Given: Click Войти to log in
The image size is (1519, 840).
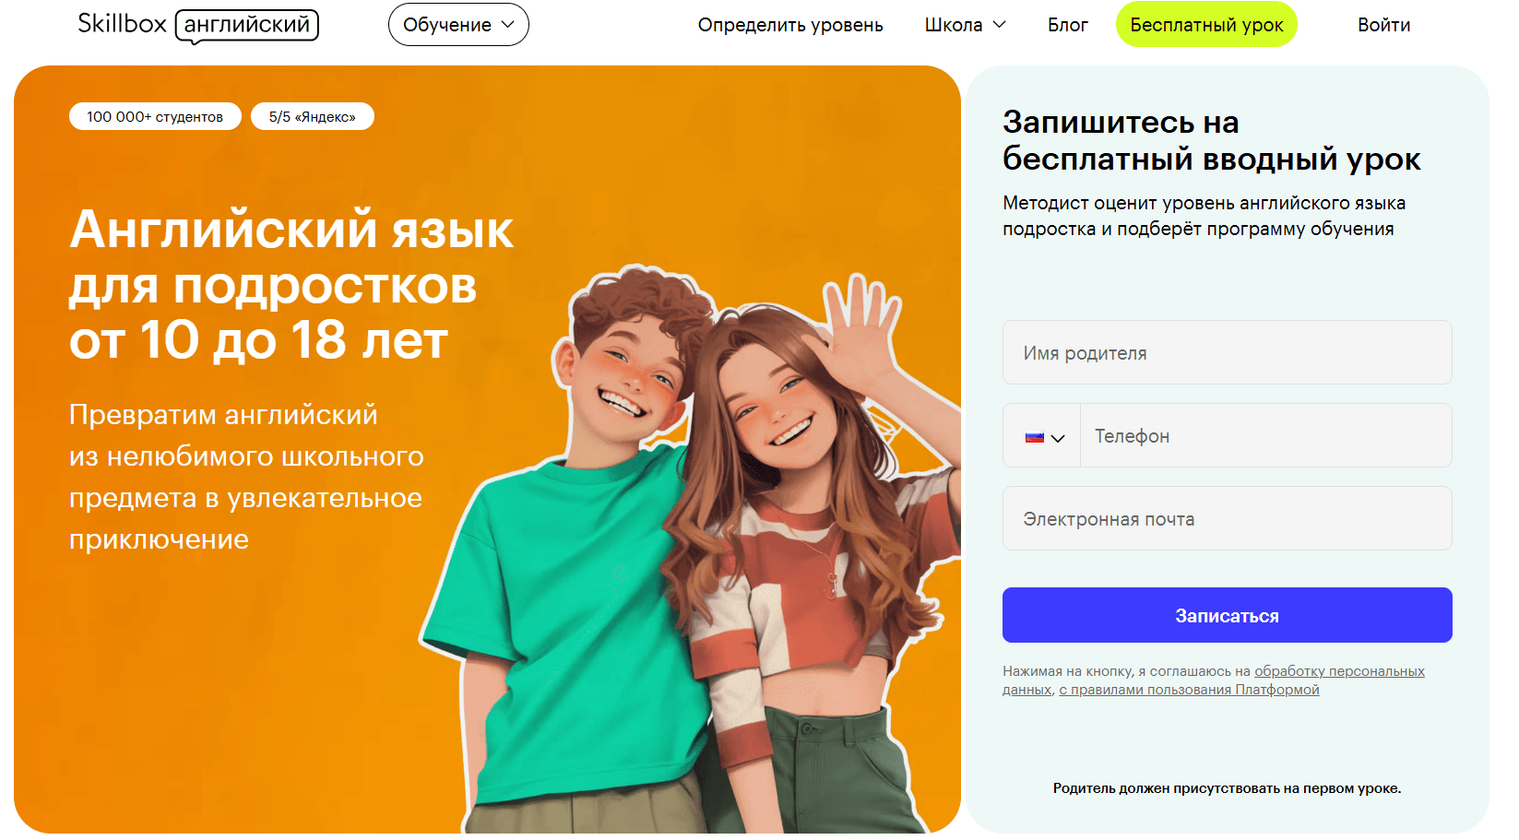Looking at the screenshot, I should coord(1383,25).
